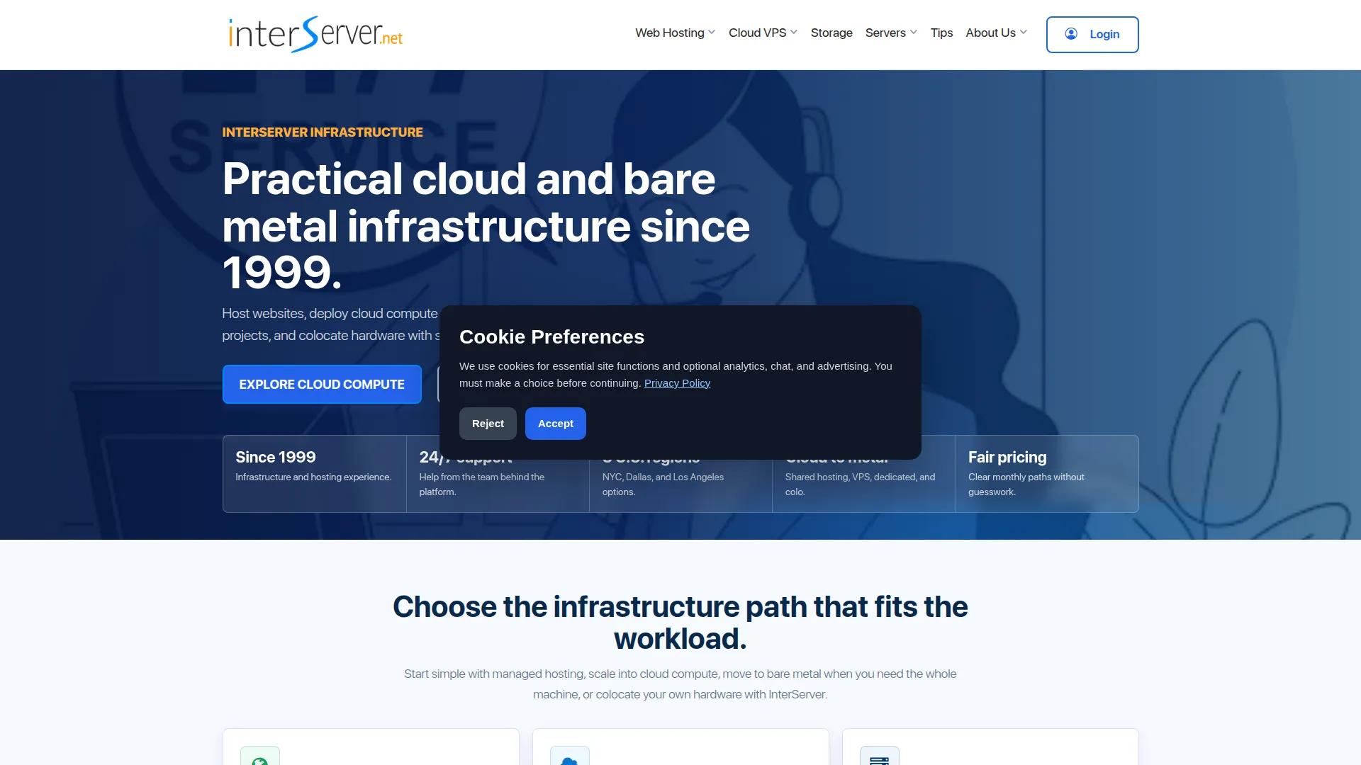Go to the Storage page
Screen dimensions: 1361x765
[831, 33]
